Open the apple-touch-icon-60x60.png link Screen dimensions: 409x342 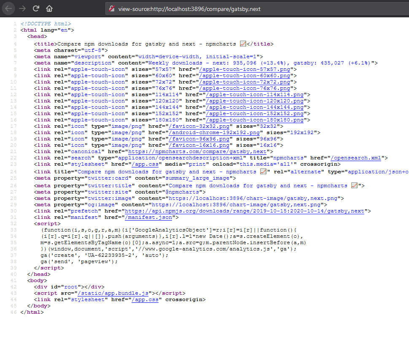245,75
